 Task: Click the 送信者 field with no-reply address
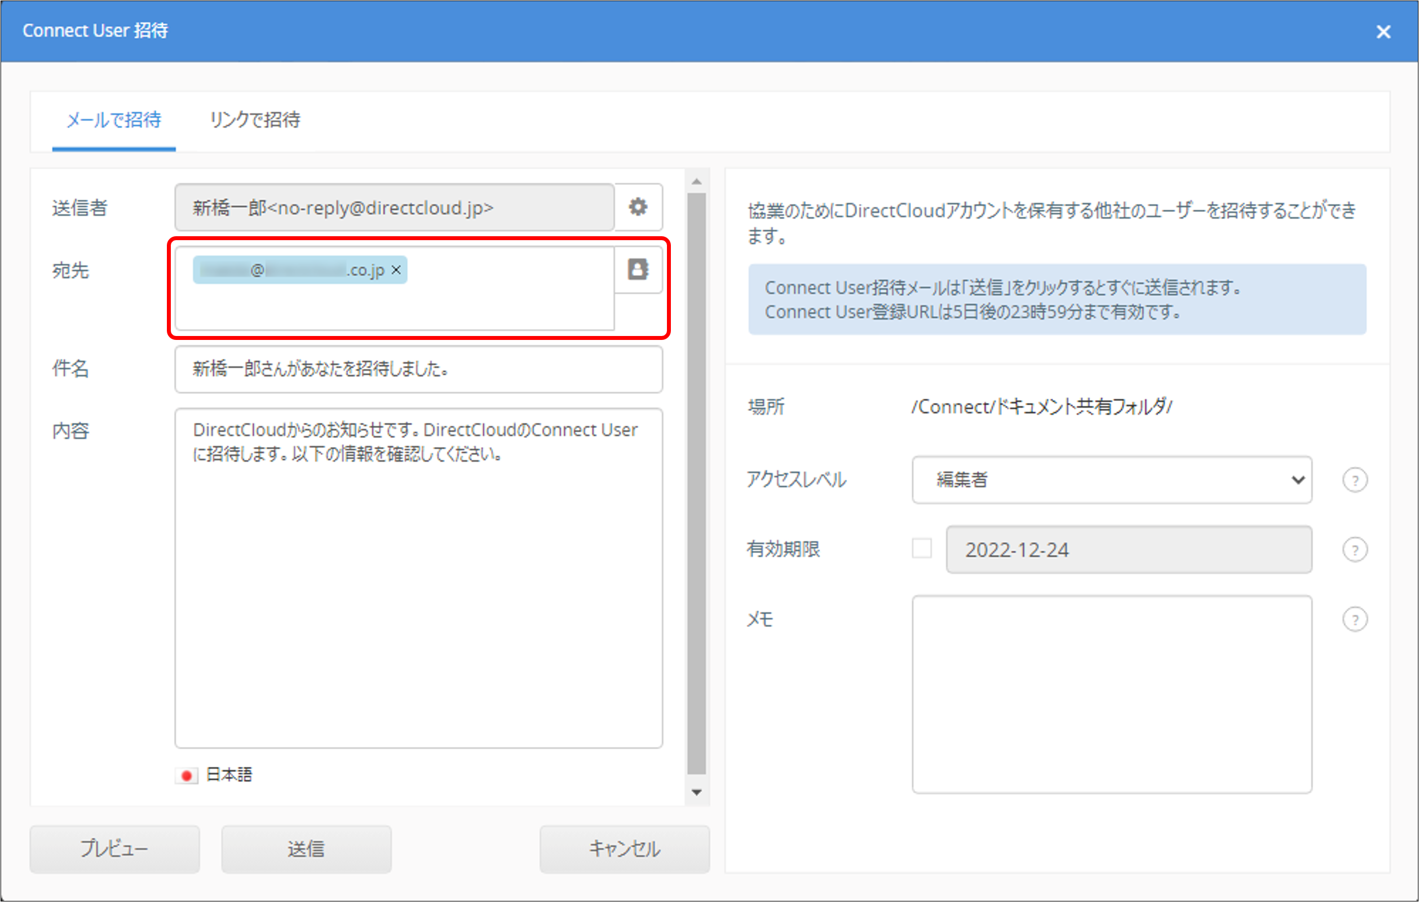pyautogui.click(x=395, y=207)
